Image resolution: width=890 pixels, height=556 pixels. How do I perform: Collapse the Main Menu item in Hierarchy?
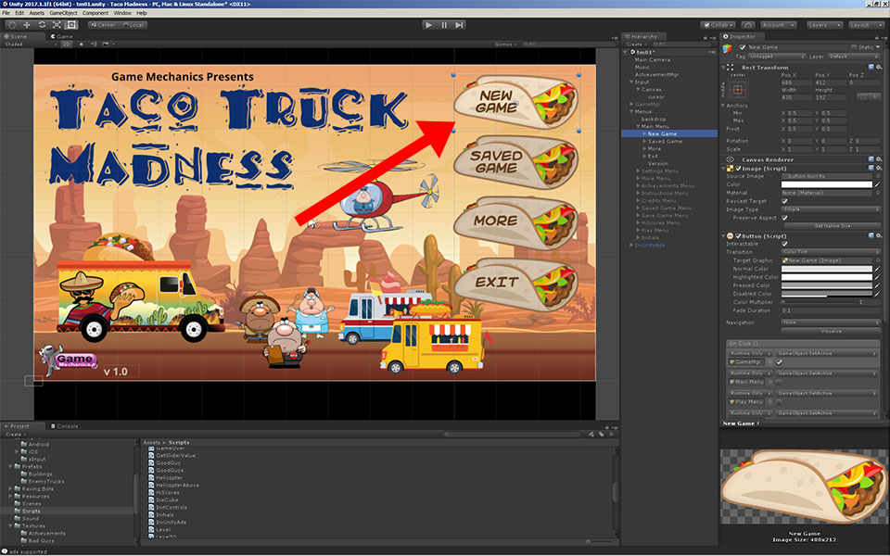(638, 126)
